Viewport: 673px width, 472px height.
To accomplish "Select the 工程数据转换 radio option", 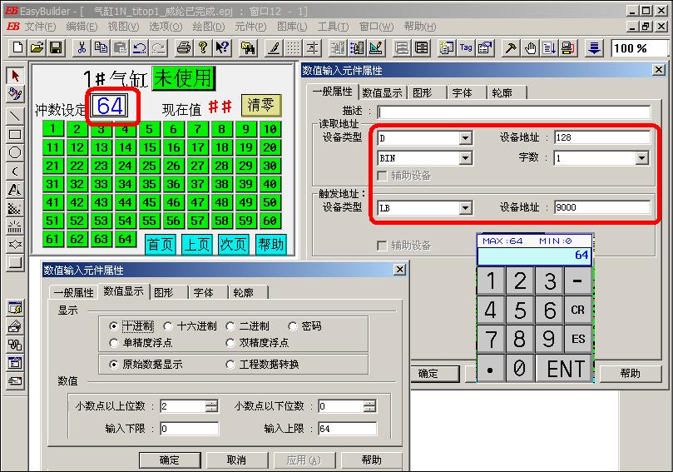I will 231,365.
